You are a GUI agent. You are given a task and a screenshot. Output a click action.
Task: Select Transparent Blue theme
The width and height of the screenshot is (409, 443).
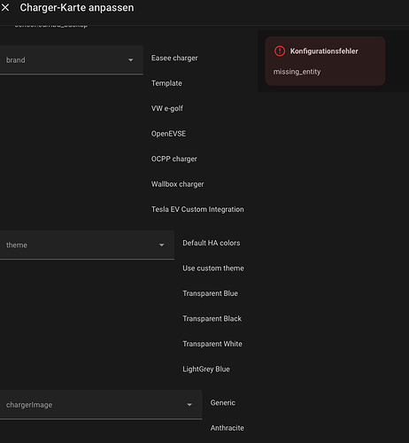click(210, 293)
